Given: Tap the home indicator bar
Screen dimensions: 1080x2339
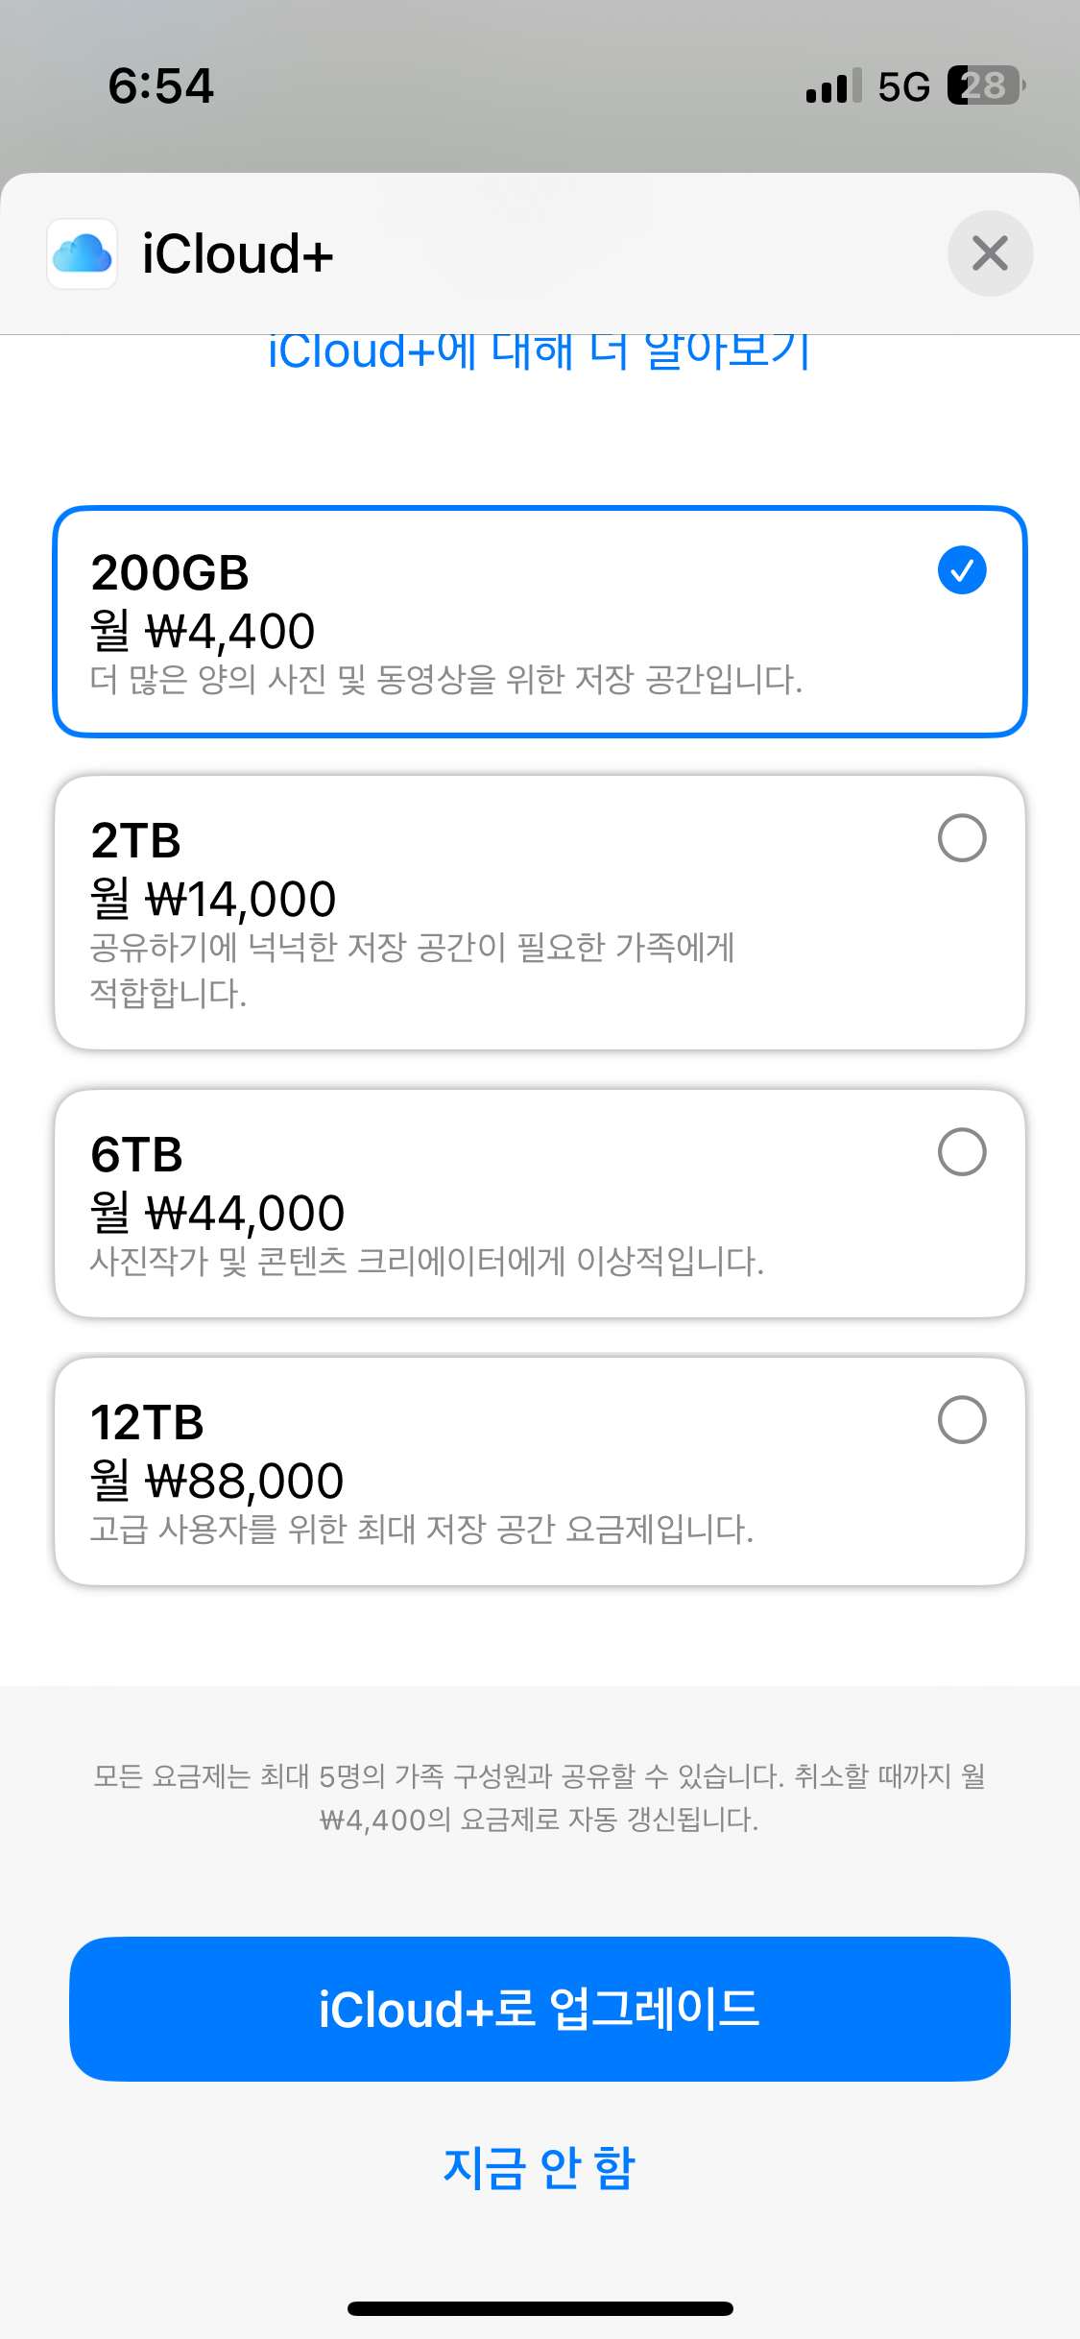Looking at the screenshot, I should pos(540,2308).
